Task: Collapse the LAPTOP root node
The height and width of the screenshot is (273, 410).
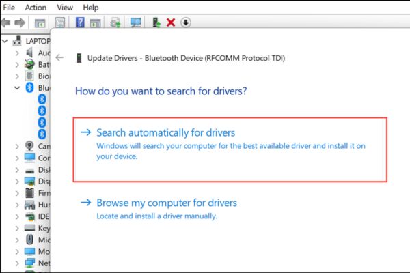Action: 5,41
